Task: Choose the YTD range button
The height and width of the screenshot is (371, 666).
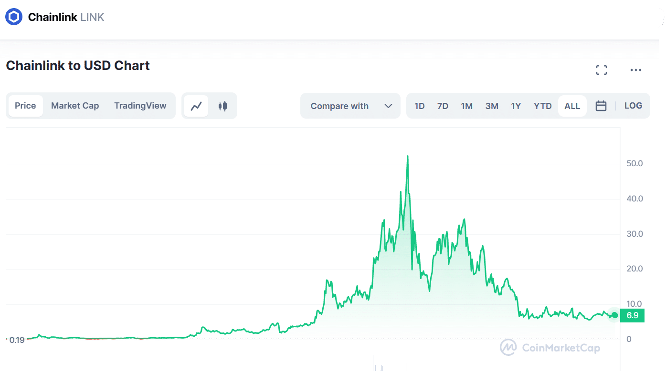Action: (x=542, y=106)
